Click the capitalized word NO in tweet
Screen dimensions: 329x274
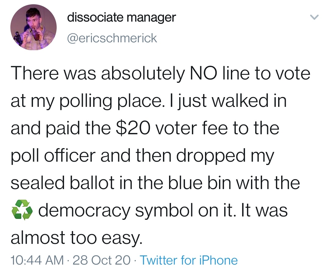tap(203, 73)
